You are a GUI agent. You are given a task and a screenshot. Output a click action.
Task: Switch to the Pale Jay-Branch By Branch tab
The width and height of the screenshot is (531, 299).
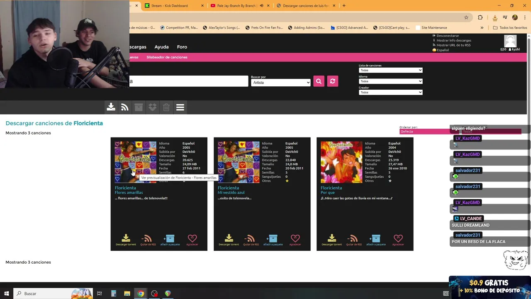pyautogui.click(x=239, y=6)
